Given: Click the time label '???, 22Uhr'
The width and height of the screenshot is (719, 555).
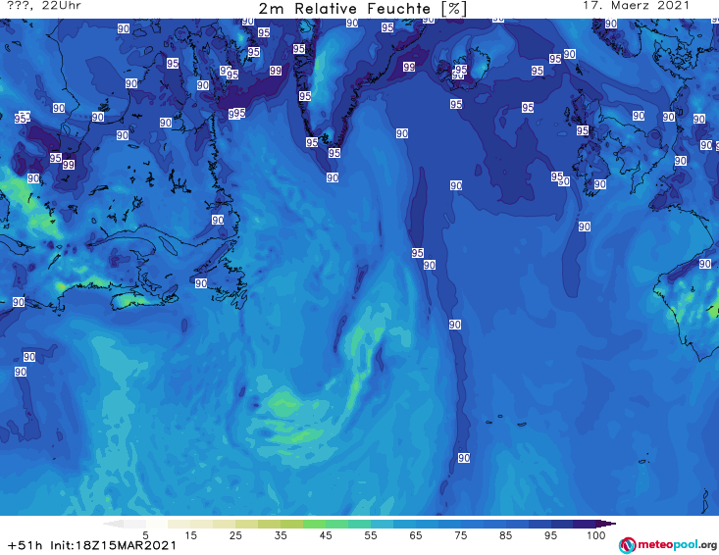Looking at the screenshot, I should tap(44, 6).
